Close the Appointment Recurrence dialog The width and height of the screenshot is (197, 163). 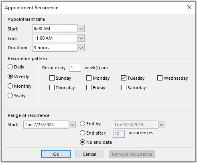189,7
